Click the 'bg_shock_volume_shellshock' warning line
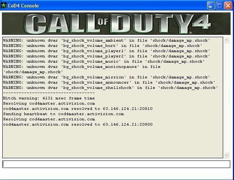Image resolution: width=234 pixels, height=180 pixels. (110, 88)
